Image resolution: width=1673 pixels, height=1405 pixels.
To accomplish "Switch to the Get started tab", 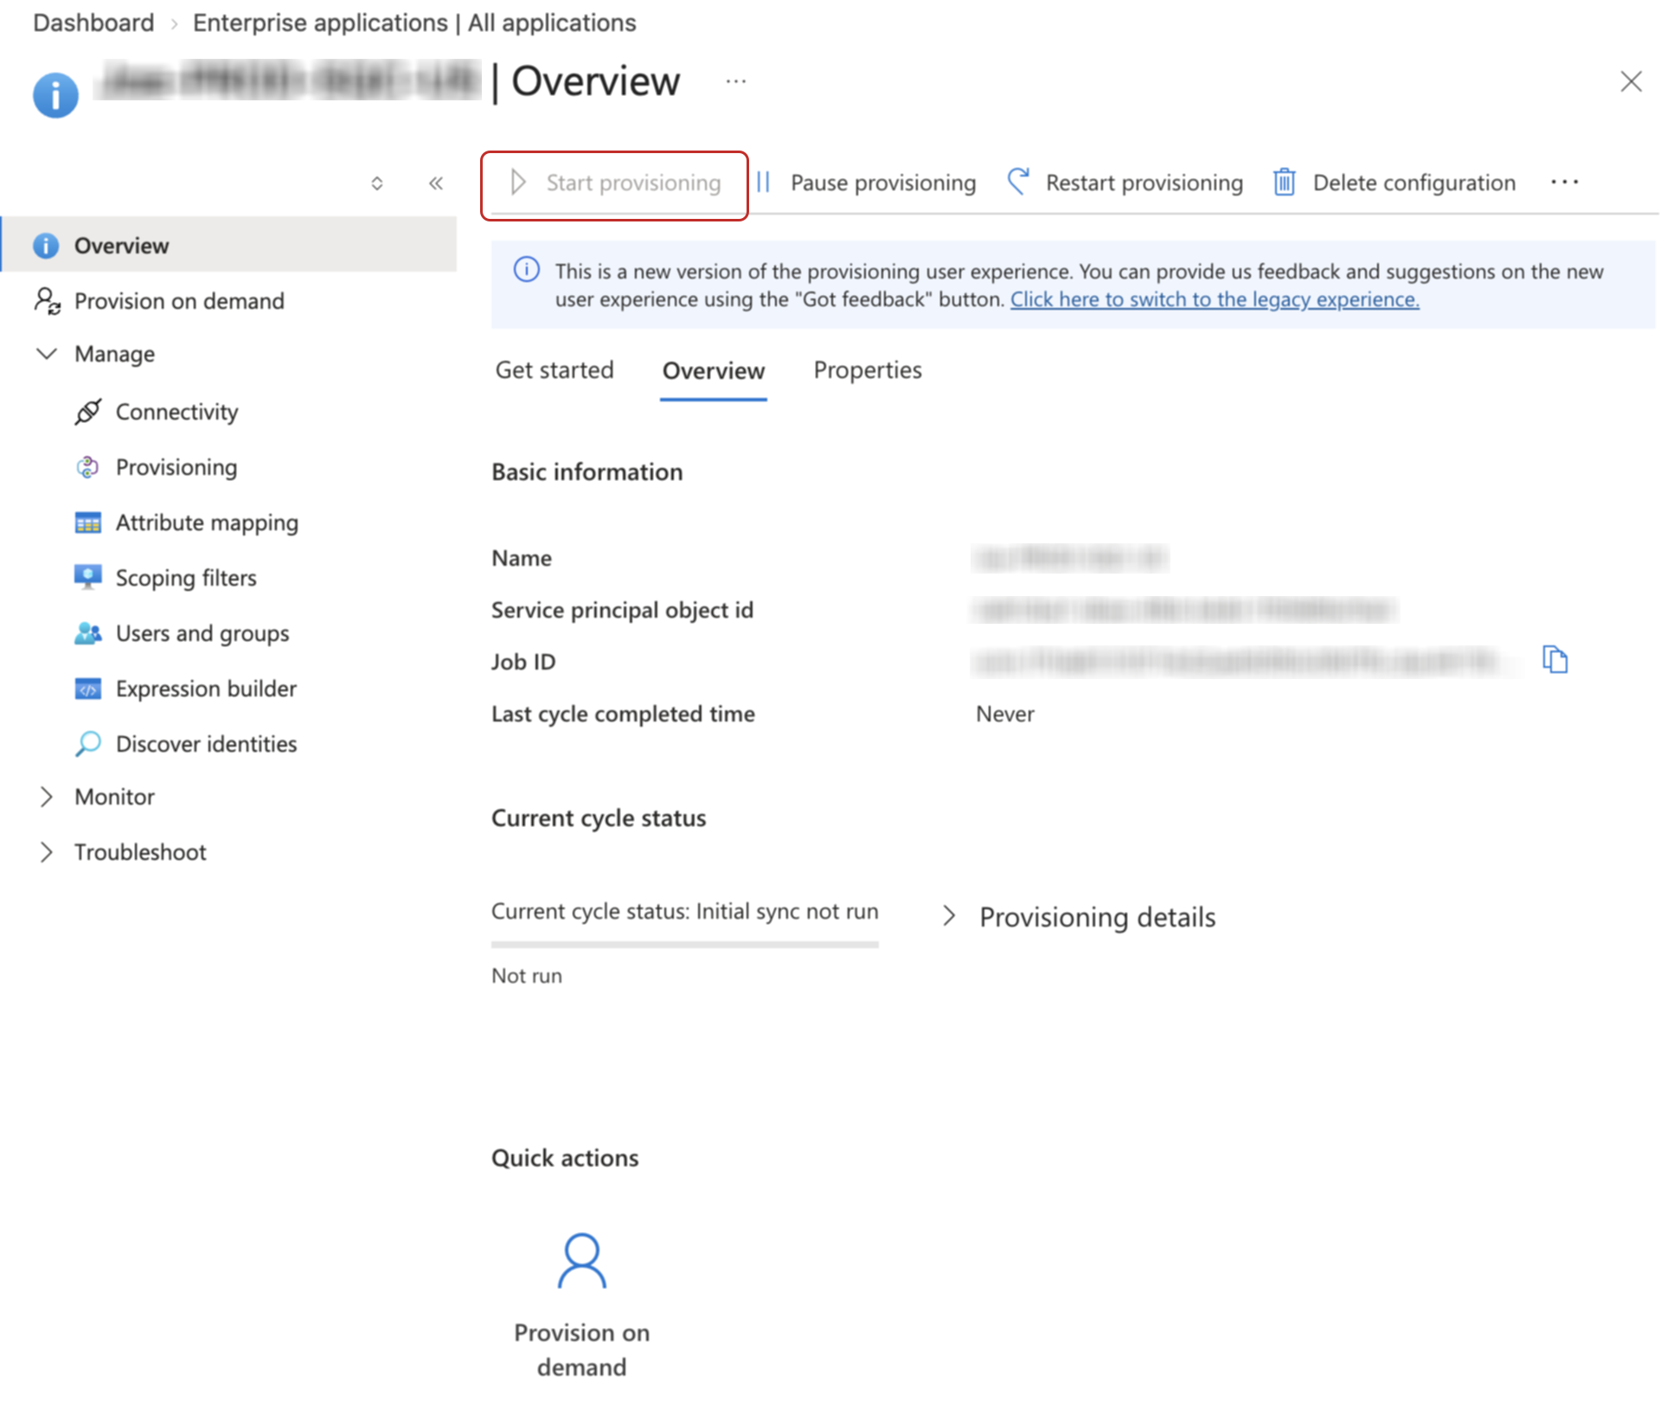I will tap(554, 370).
